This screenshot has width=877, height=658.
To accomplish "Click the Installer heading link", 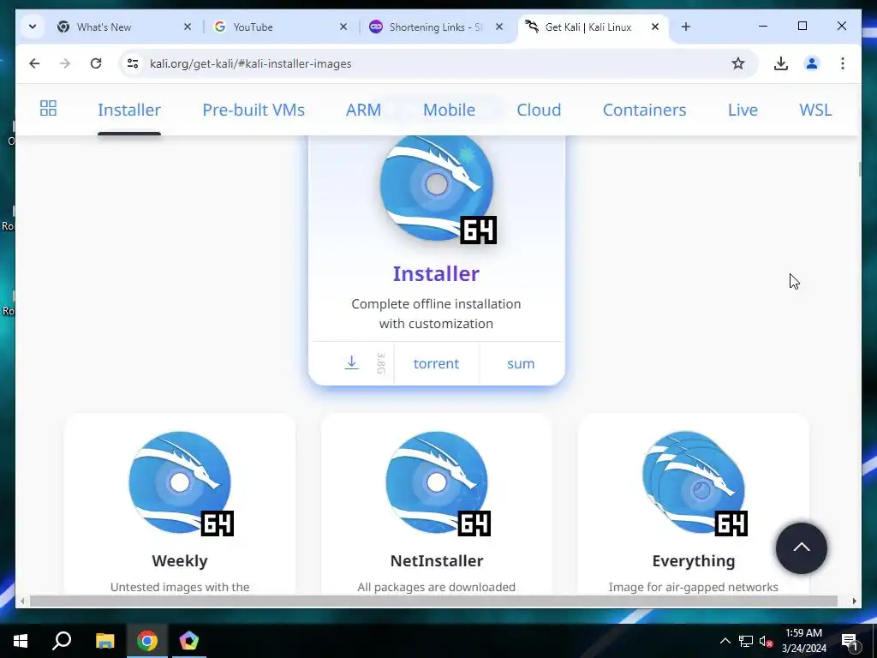I will [436, 273].
